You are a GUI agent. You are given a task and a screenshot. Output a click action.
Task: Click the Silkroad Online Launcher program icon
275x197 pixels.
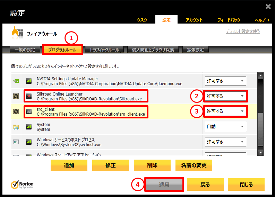pyautogui.click(x=16, y=96)
